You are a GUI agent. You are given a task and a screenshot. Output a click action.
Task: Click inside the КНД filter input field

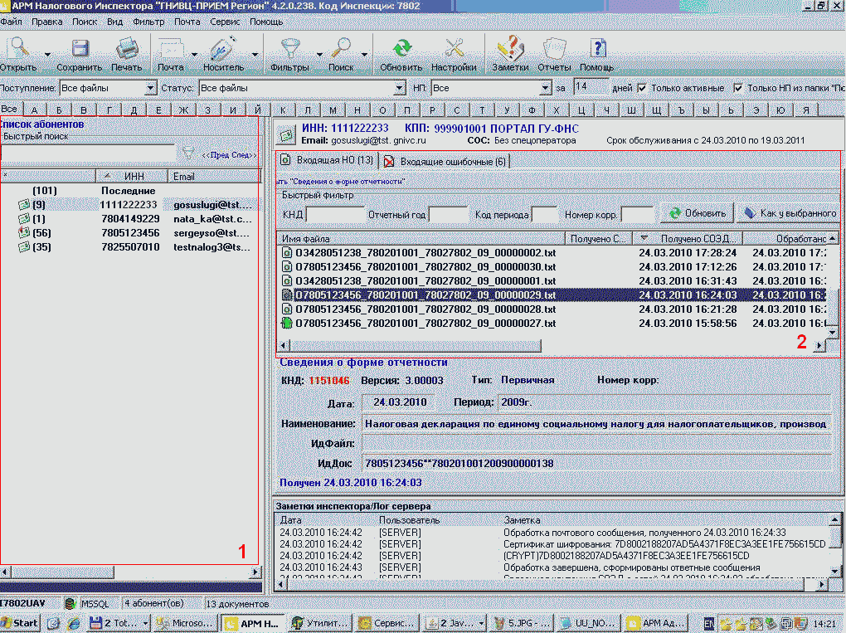click(334, 214)
